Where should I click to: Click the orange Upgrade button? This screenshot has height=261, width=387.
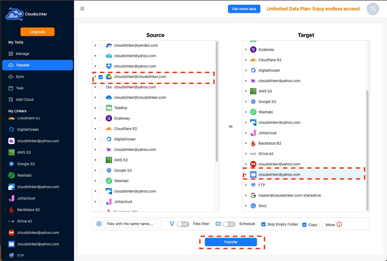38,32
